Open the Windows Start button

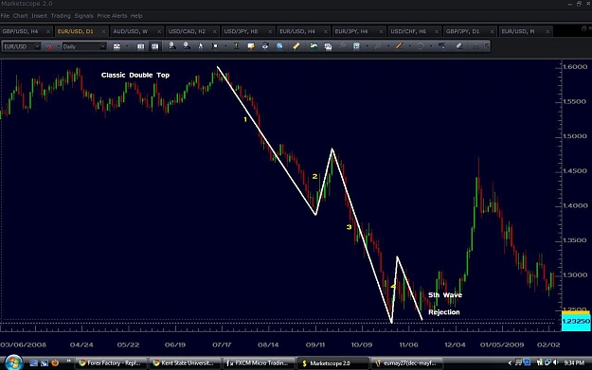tap(13, 362)
